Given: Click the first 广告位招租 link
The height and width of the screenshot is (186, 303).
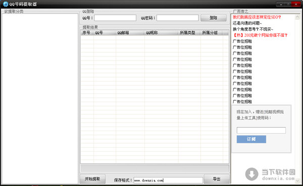Looking at the screenshot, I should [x=242, y=41].
